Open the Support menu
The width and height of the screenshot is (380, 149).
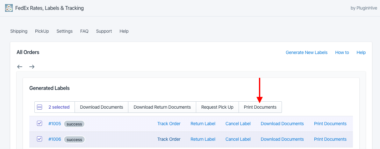click(x=104, y=31)
